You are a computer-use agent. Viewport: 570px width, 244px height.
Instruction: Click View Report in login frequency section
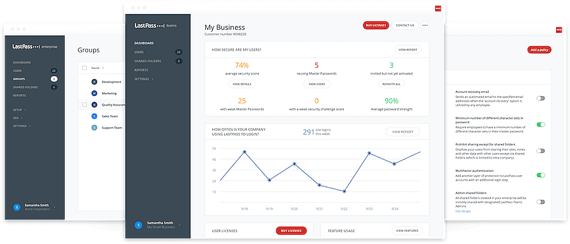[x=403, y=132]
